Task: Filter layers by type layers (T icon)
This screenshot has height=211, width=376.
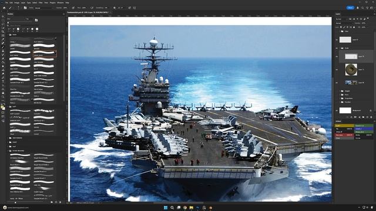Action: click(358, 19)
